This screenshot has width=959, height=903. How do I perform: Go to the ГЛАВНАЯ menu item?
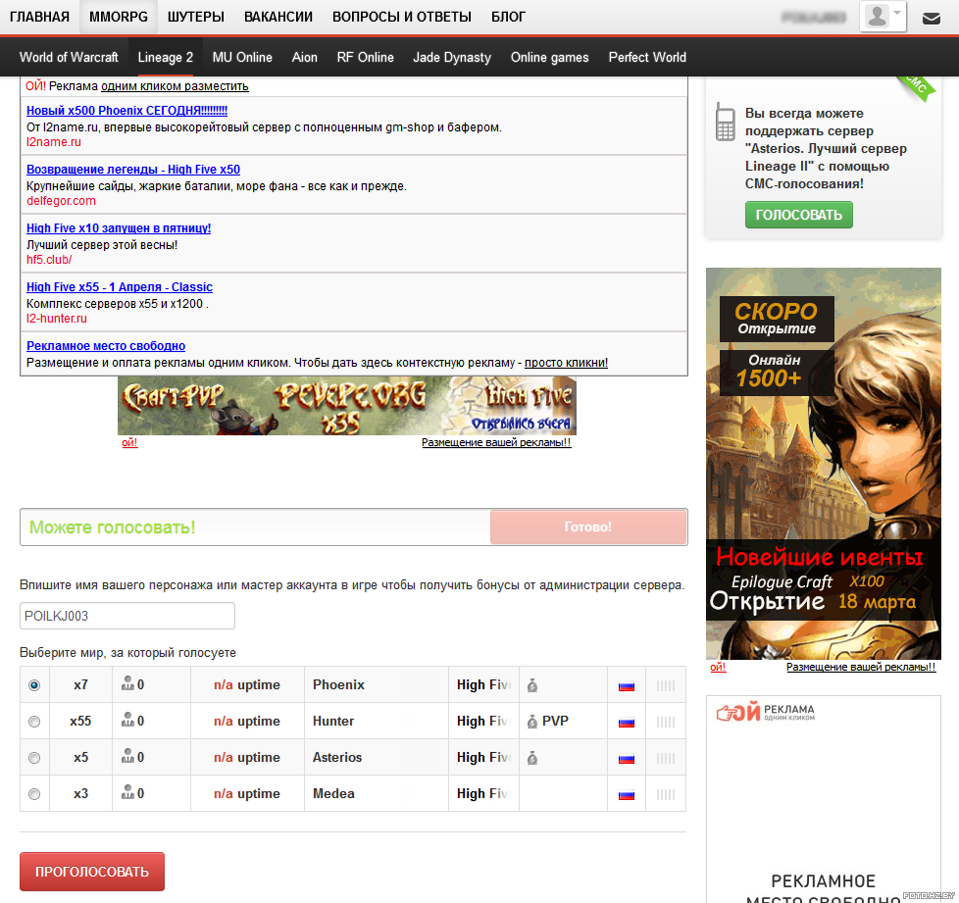point(40,17)
